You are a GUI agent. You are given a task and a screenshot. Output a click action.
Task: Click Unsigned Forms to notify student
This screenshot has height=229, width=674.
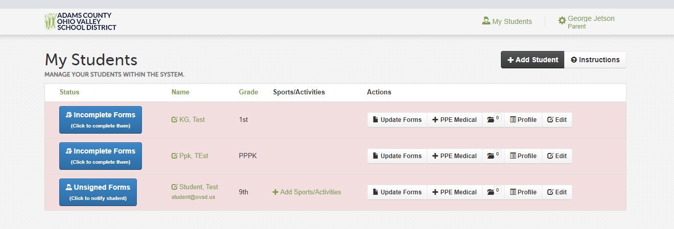click(x=98, y=192)
